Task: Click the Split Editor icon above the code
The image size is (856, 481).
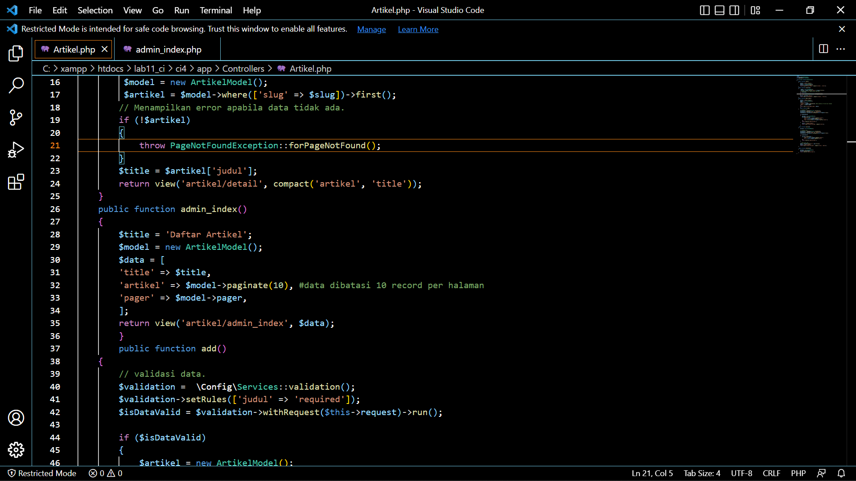Action: [823, 49]
